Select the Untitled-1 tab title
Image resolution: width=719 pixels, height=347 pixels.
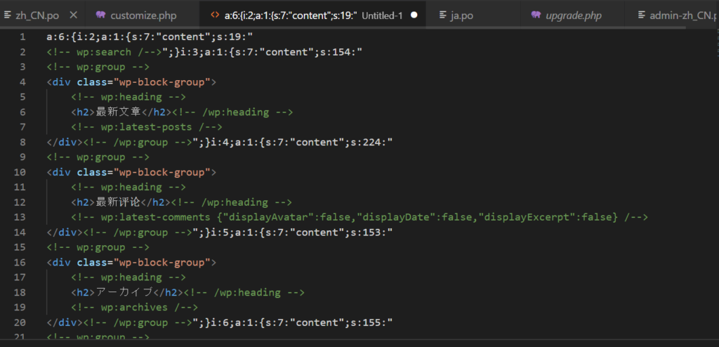coord(381,15)
